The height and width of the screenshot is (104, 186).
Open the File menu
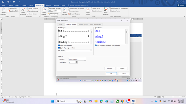pyautogui.click(x=3, y=5)
